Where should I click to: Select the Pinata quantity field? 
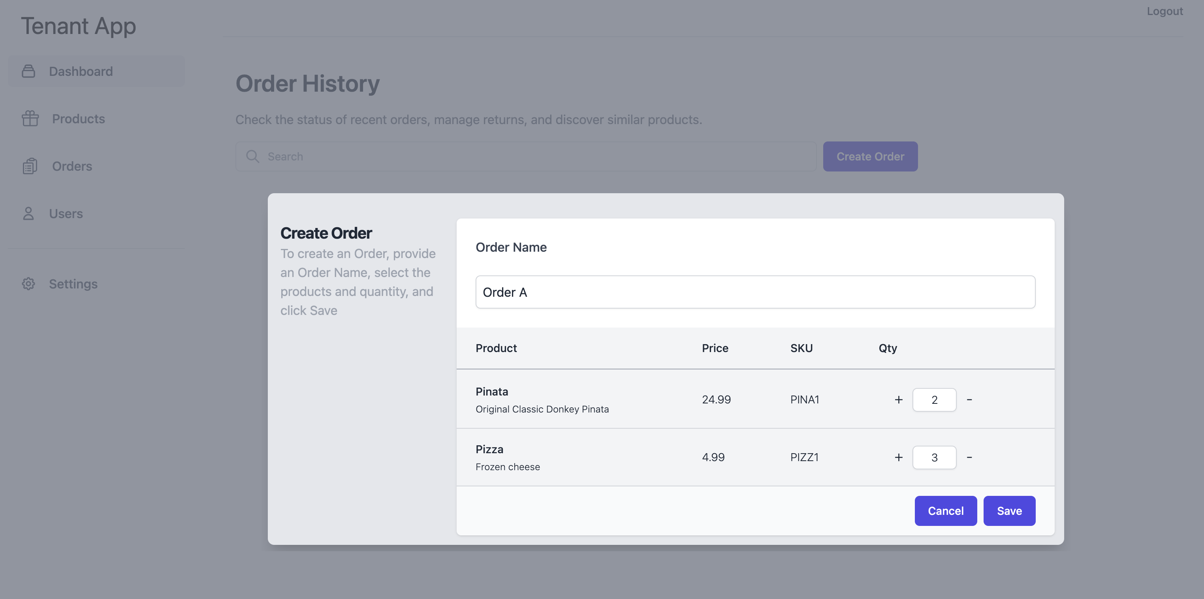(934, 399)
